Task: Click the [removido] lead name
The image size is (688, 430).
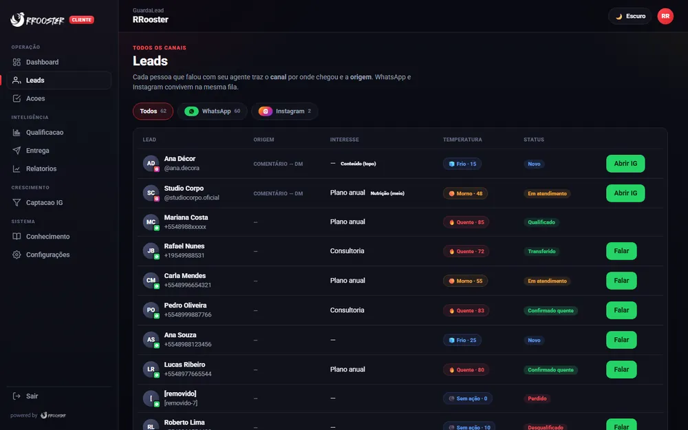Action: 180,394
